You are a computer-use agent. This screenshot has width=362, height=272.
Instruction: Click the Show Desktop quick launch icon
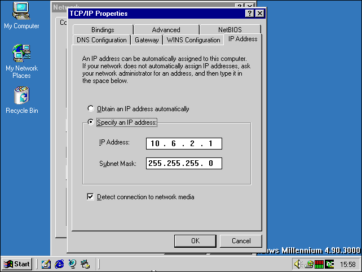46,264
